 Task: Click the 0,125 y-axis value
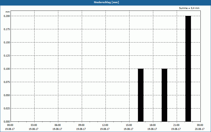[7, 56]
